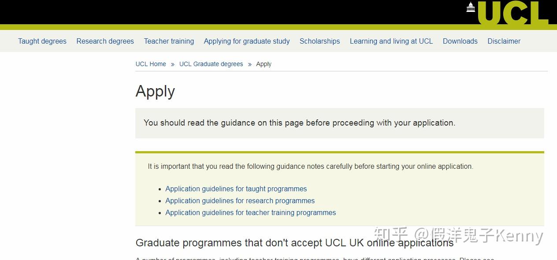Click the UCL building crest icon
This screenshot has width=557, height=260.
[470, 7]
